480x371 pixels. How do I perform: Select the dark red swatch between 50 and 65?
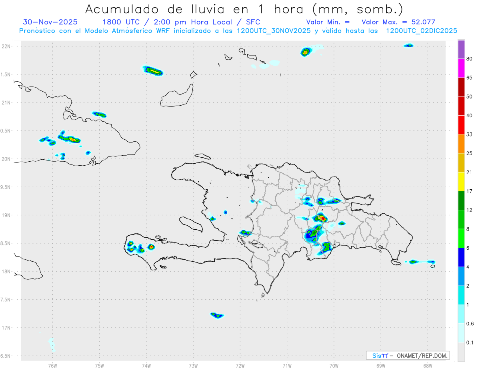point(461,87)
